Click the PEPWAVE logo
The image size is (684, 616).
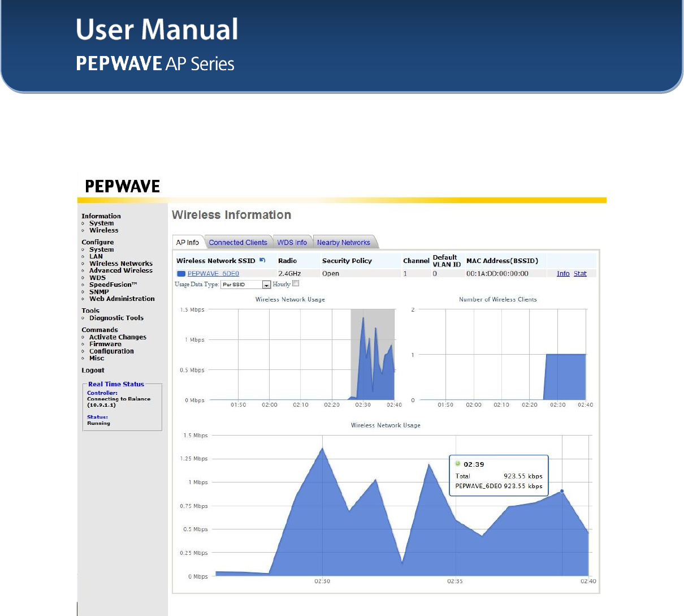(x=123, y=186)
